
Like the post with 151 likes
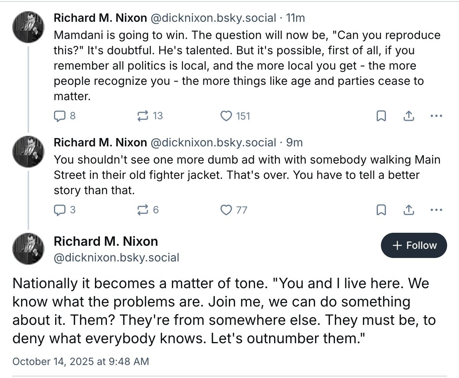[227, 116]
